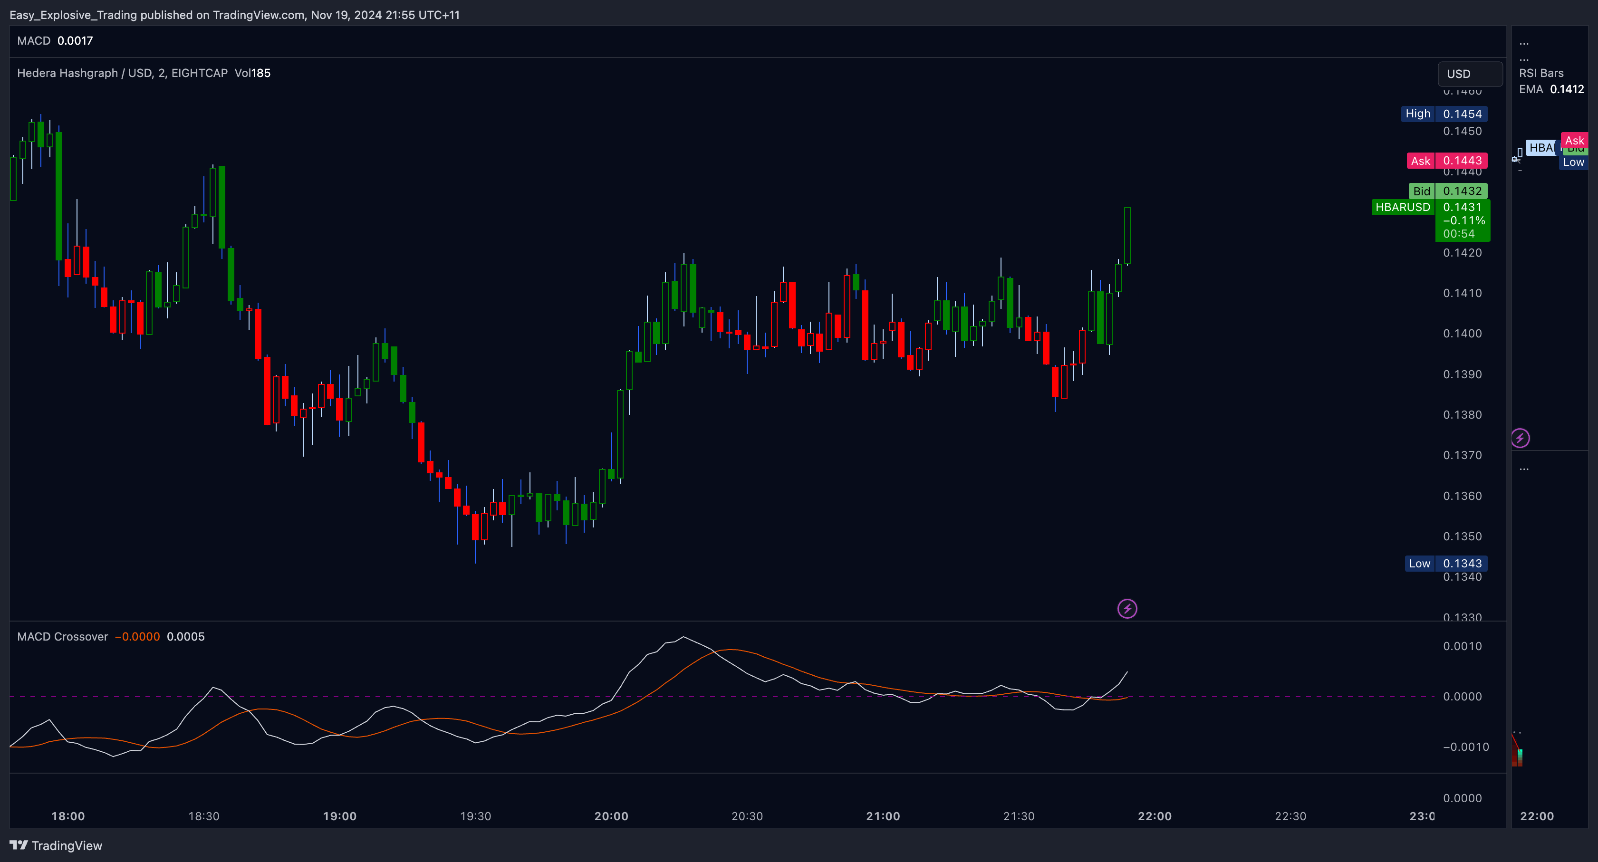Click the light-blue HBAR tag in right pane
Screen dimensions: 1598x862
(x=1541, y=148)
